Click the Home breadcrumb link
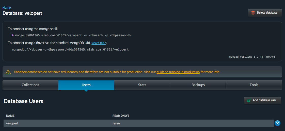The height and width of the screenshot is (131, 285). click(7, 8)
